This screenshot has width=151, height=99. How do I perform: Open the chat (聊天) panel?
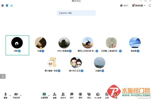(72, 95)
